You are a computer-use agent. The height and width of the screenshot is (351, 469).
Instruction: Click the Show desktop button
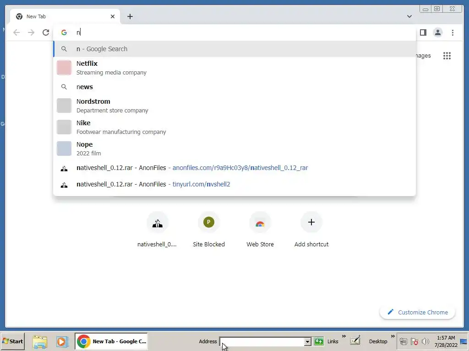click(x=464, y=341)
